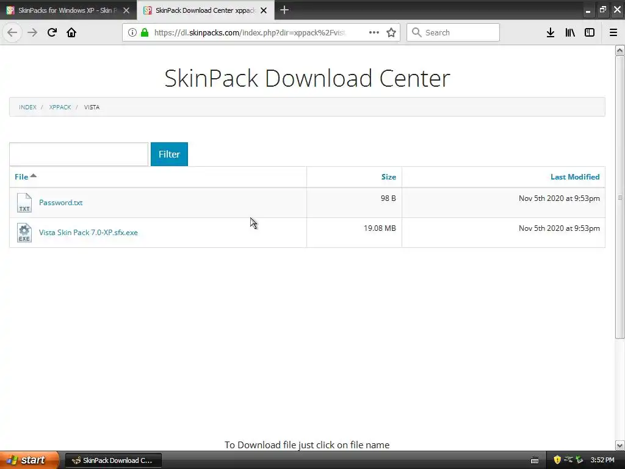The image size is (625, 469).
Task: Click the rightmost green system tray icon
Action: (580, 460)
